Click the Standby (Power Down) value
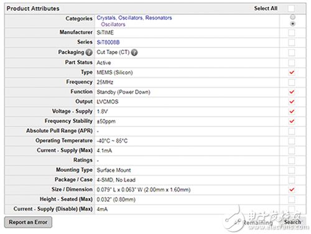This screenshot has width=311, height=234. click(123, 92)
